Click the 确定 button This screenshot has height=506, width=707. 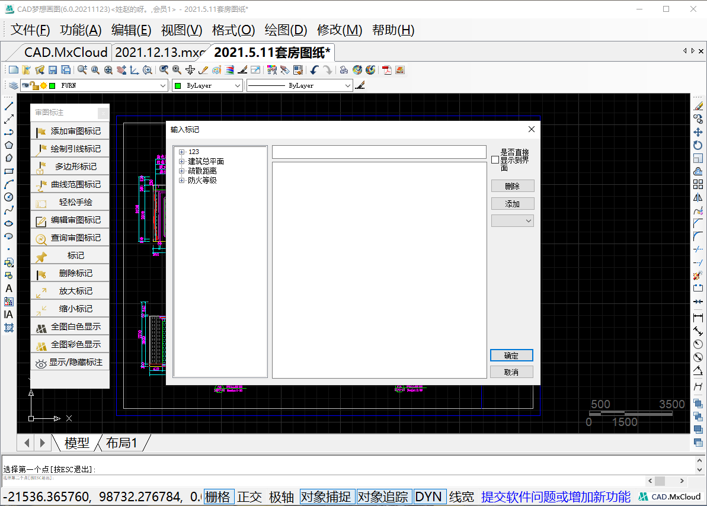point(512,356)
